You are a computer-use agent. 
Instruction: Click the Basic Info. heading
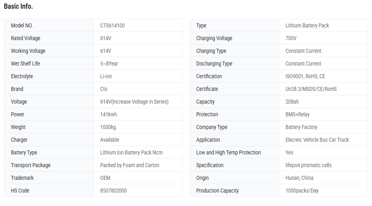tap(18, 6)
